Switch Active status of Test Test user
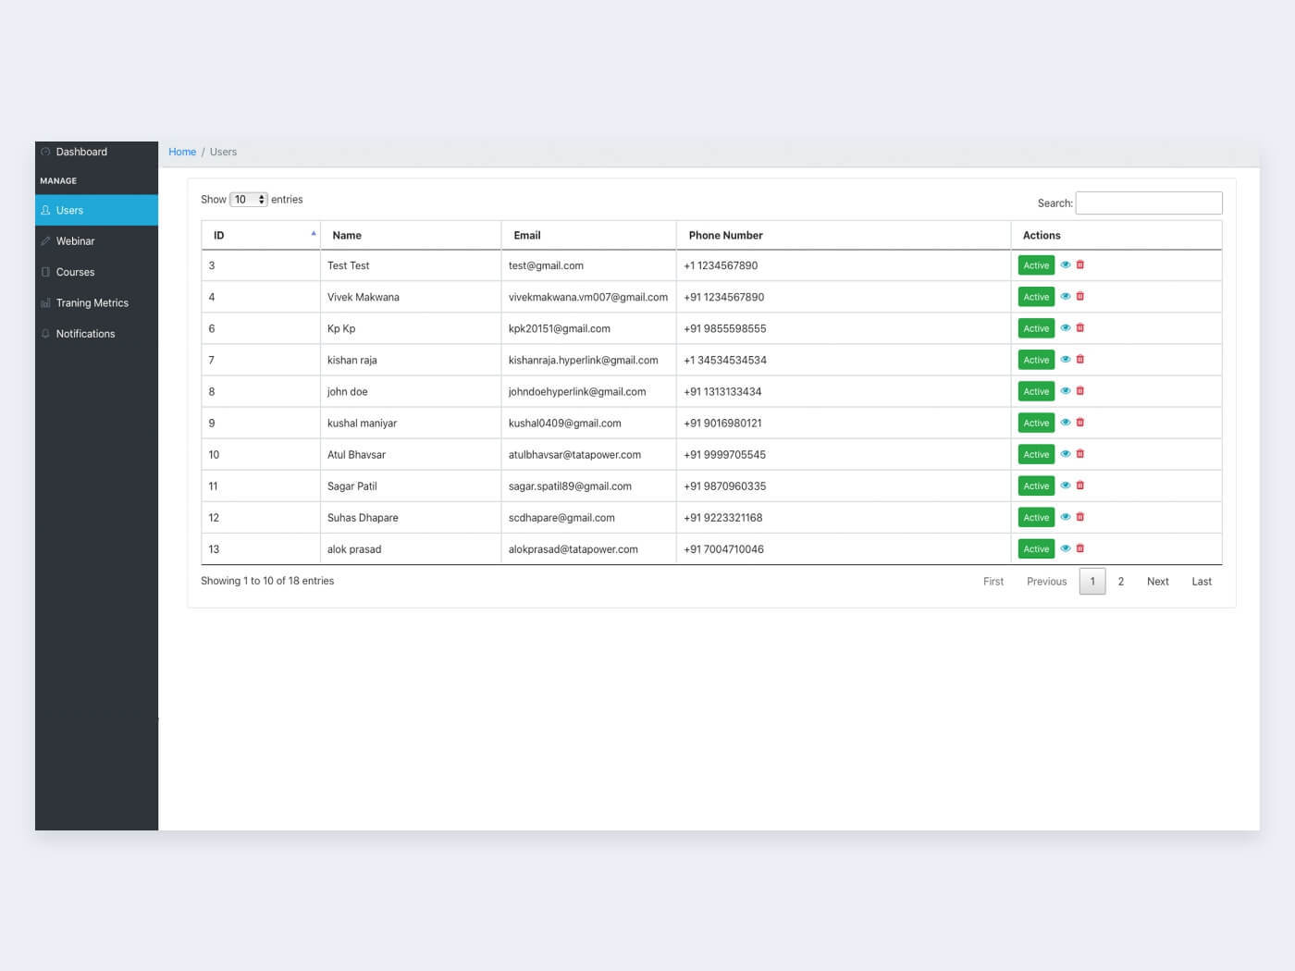 [x=1036, y=265]
